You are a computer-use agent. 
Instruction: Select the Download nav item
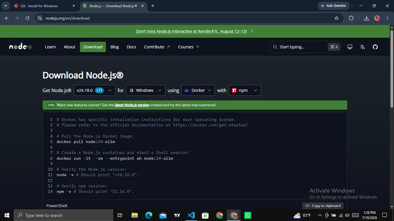click(x=93, y=47)
